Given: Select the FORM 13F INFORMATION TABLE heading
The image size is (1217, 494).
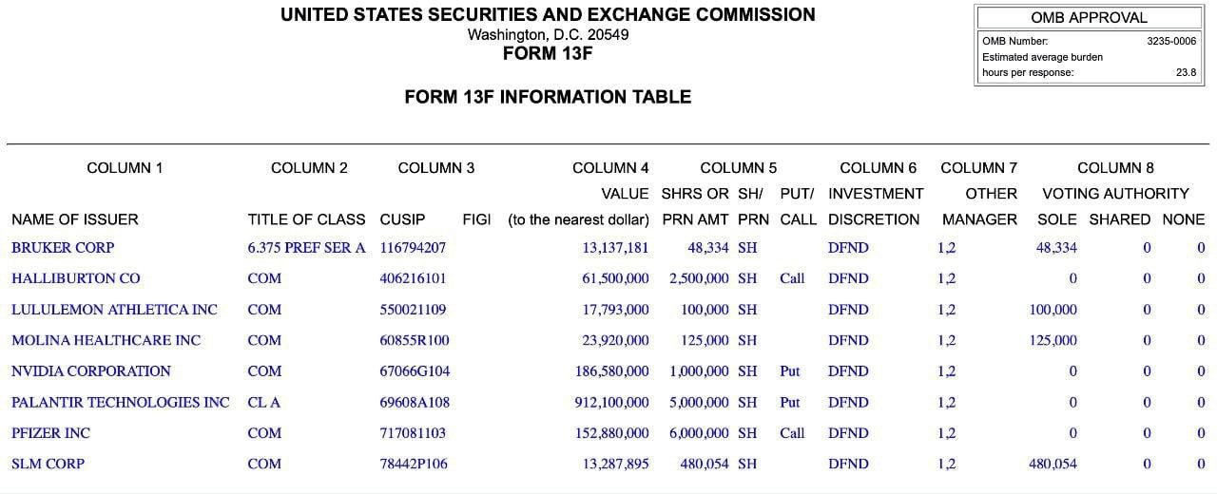Looking at the screenshot, I should tap(548, 97).
